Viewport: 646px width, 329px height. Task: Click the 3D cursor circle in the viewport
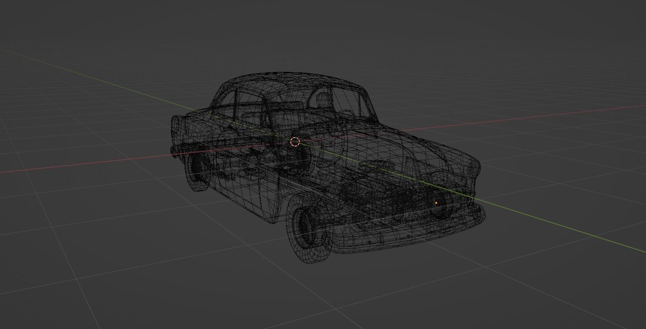[x=295, y=142]
